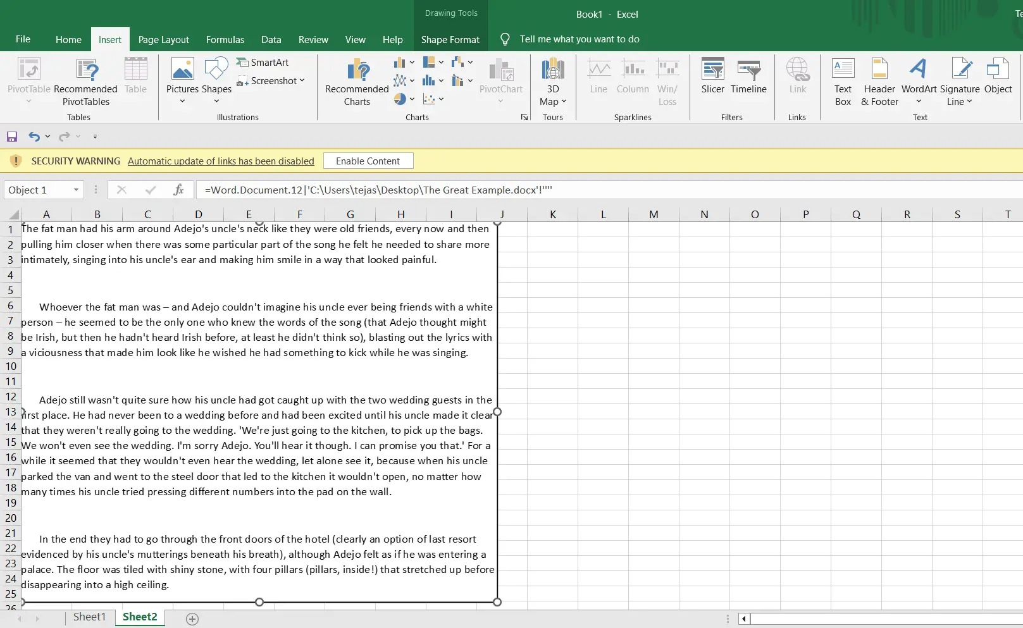Click Tell me what you want to do

(x=580, y=39)
